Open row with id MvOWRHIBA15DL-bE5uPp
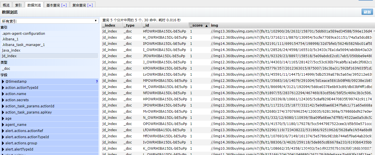Viewport: 375px width, 155px height. [238, 111]
